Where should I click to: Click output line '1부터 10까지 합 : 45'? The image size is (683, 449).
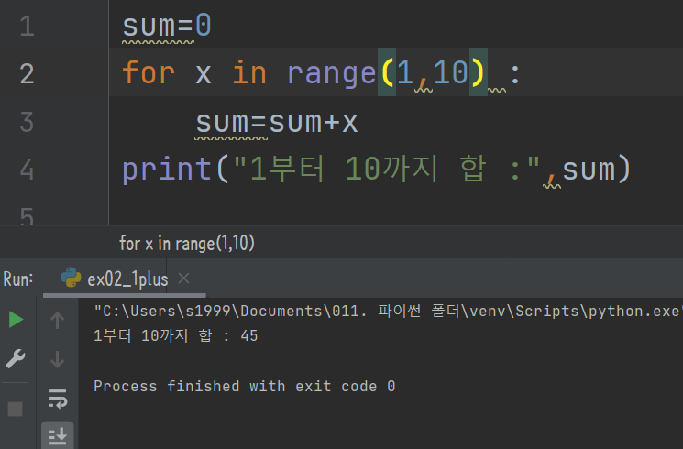click(x=175, y=335)
